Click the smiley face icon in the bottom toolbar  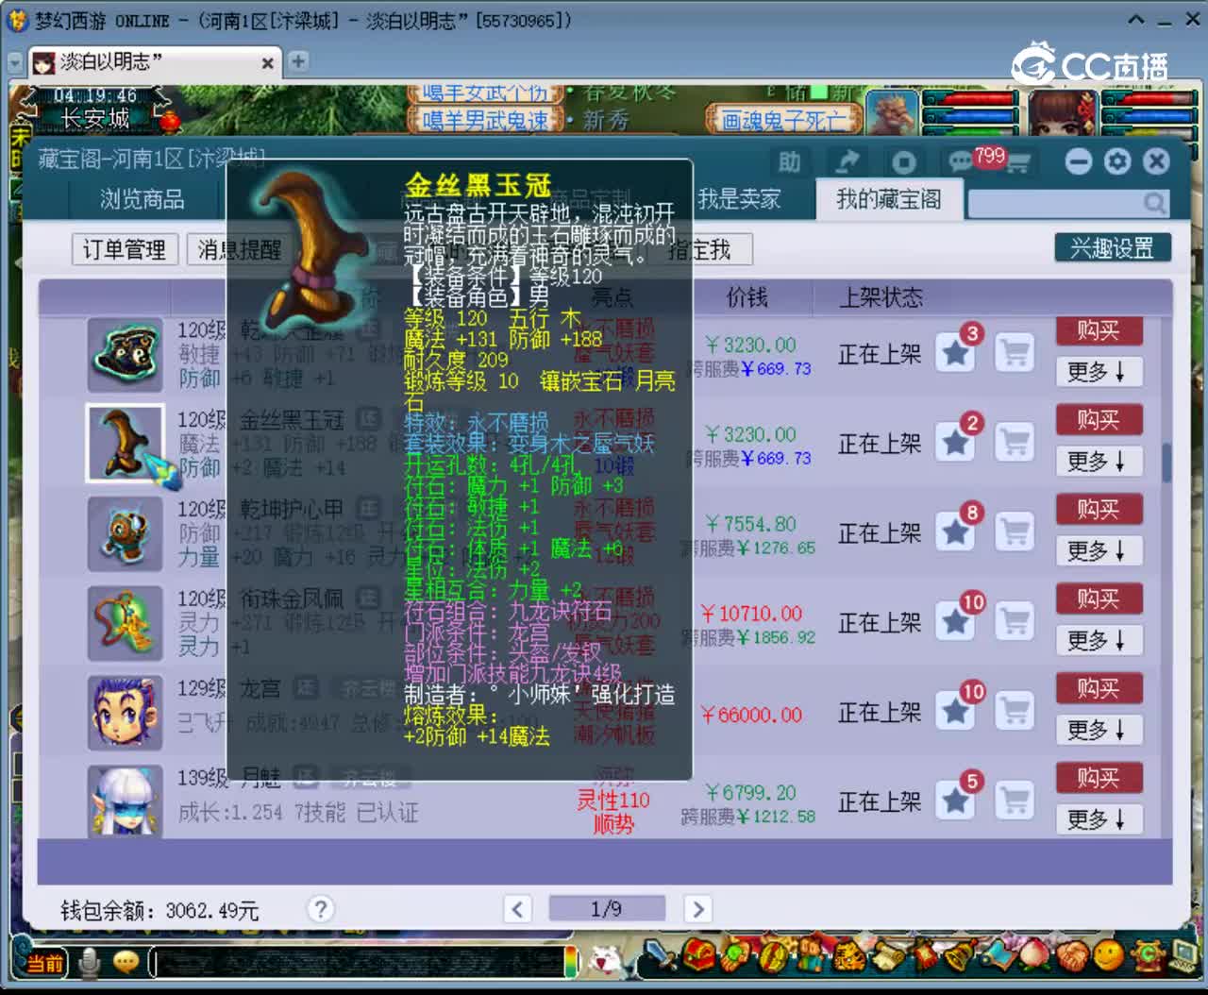pos(1109,955)
